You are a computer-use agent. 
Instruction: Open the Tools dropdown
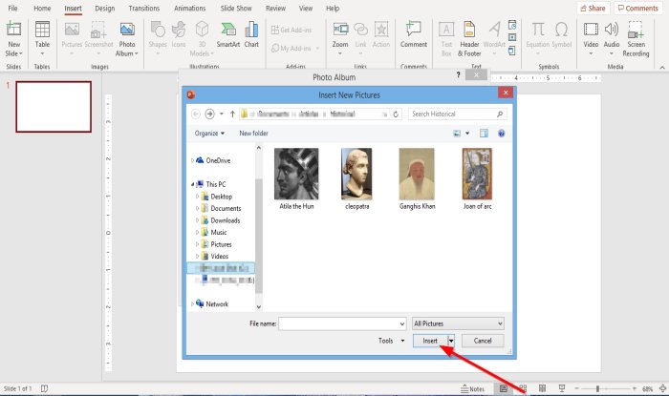391,341
